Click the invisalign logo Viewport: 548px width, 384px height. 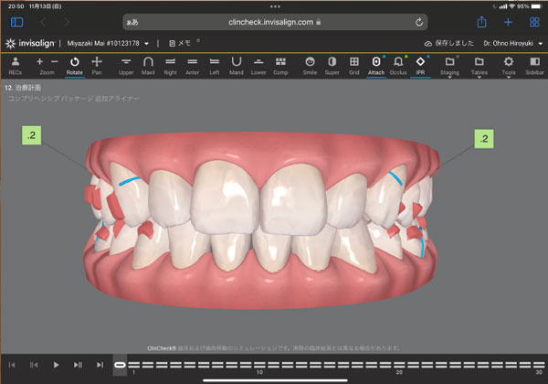click(30, 43)
